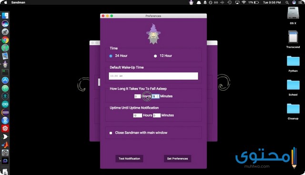Click Default Wake-Up Time field
Screen dimensions: 305x175
153,76
